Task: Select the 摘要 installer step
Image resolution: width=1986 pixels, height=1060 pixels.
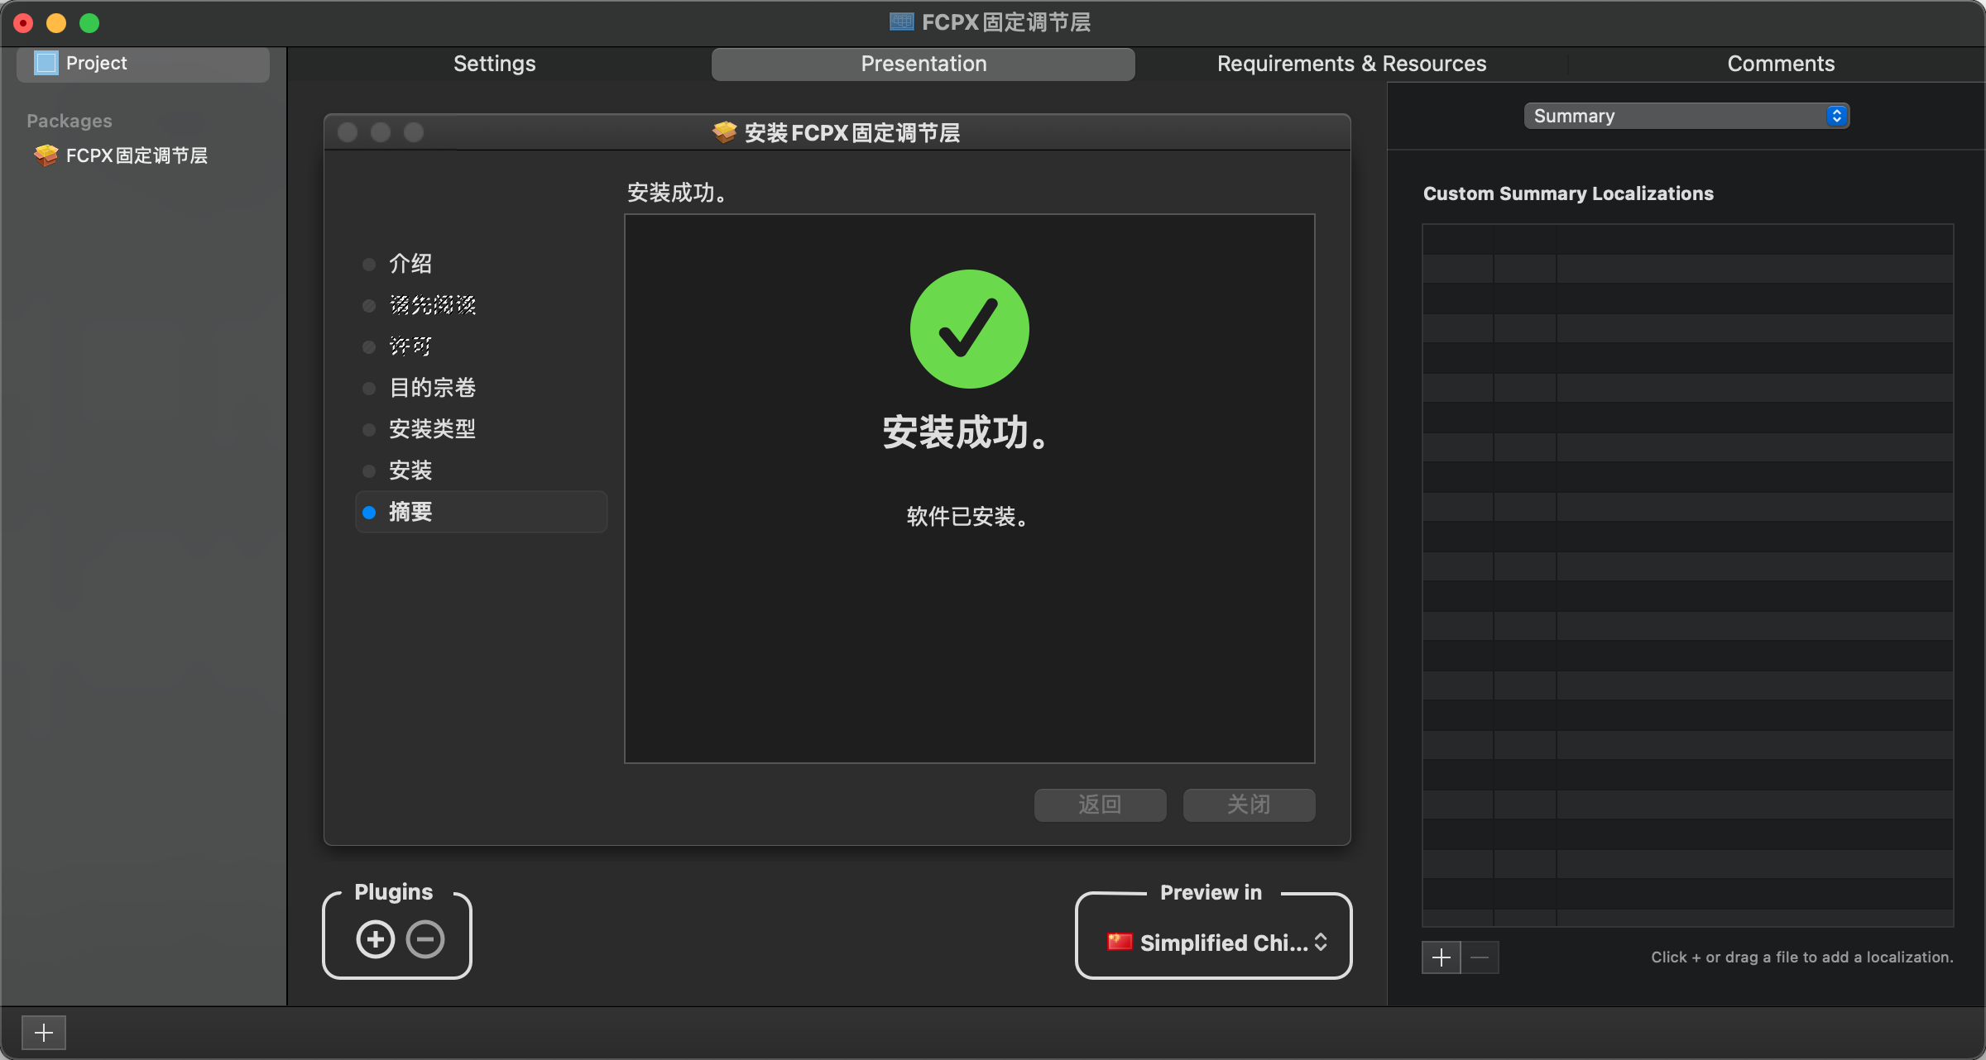Action: (x=482, y=512)
